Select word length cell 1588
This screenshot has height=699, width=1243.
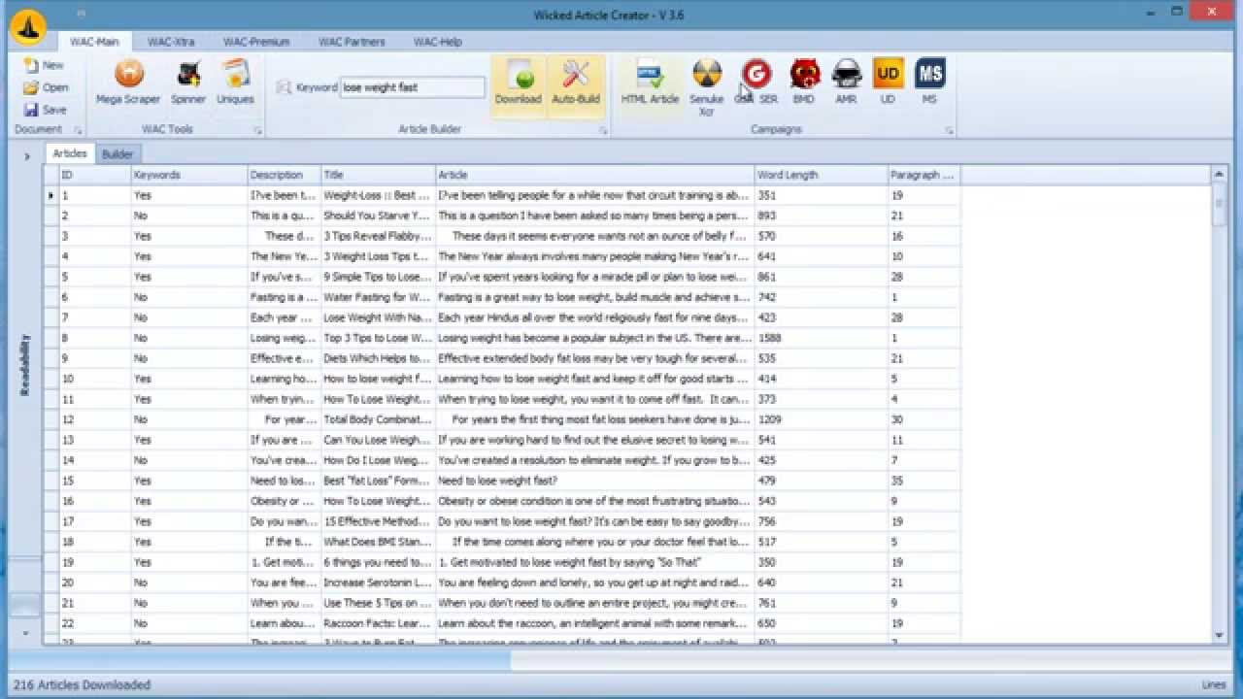tap(822, 338)
